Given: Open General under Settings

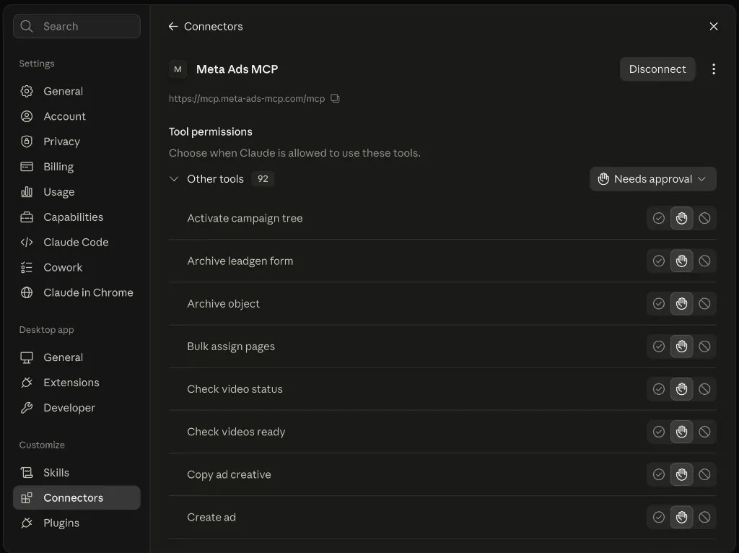Looking at the screenshot, I should pos(76,92).
